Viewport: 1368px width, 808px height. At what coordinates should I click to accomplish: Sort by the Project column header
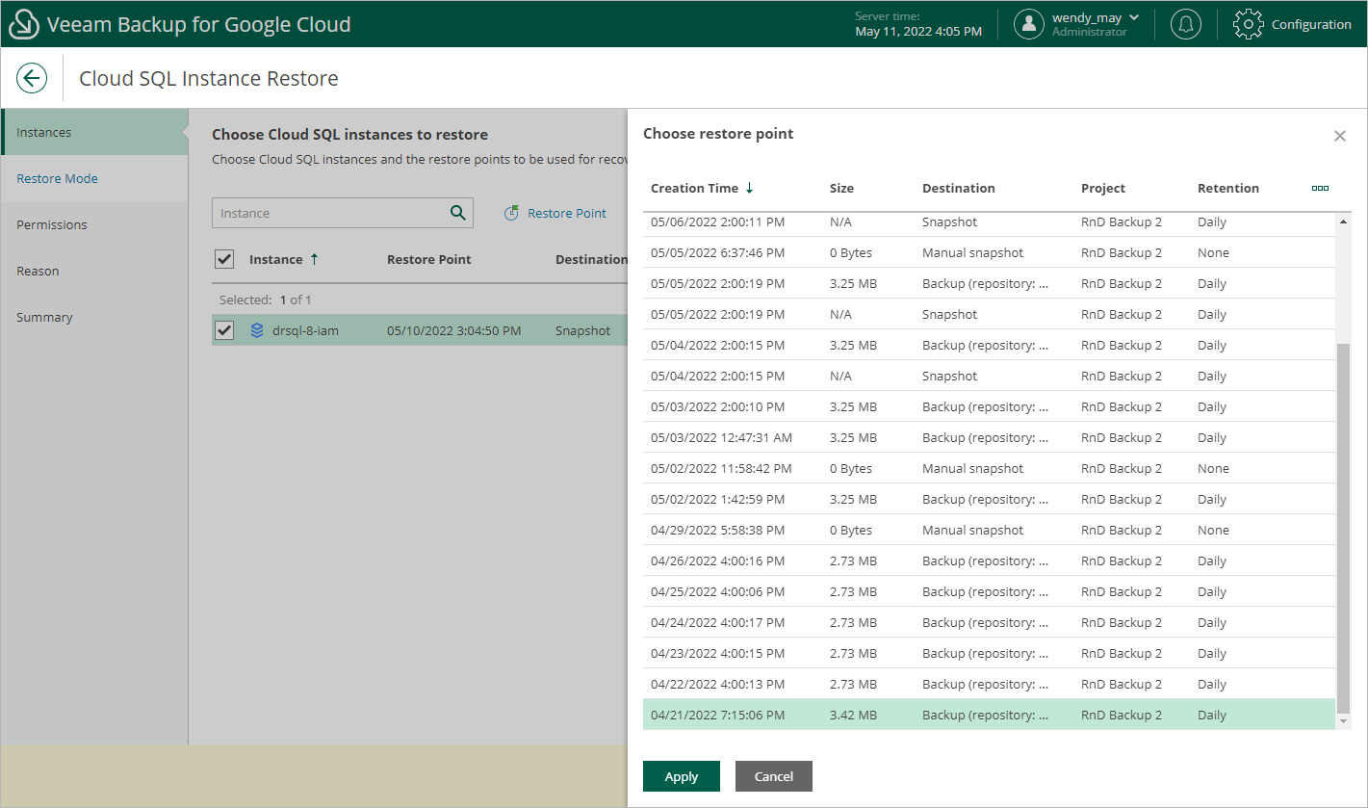pyautogui.click(x=1102, y=188)
